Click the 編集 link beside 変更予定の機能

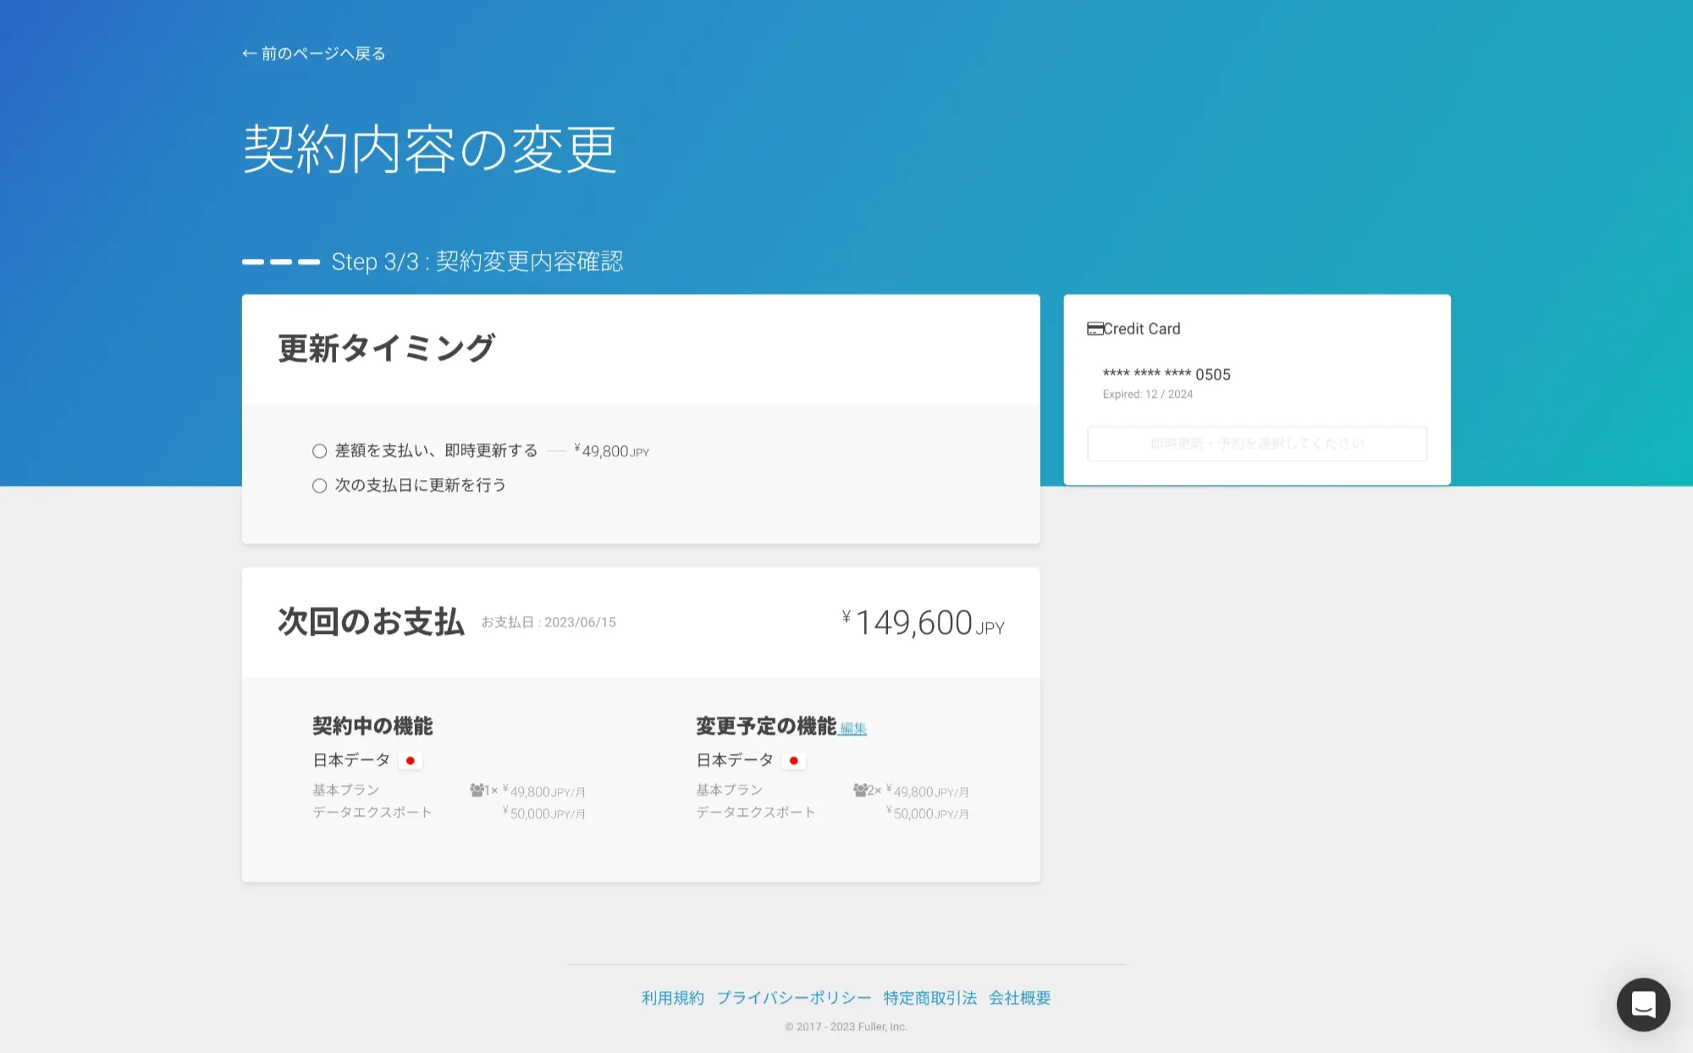point(853,728)
